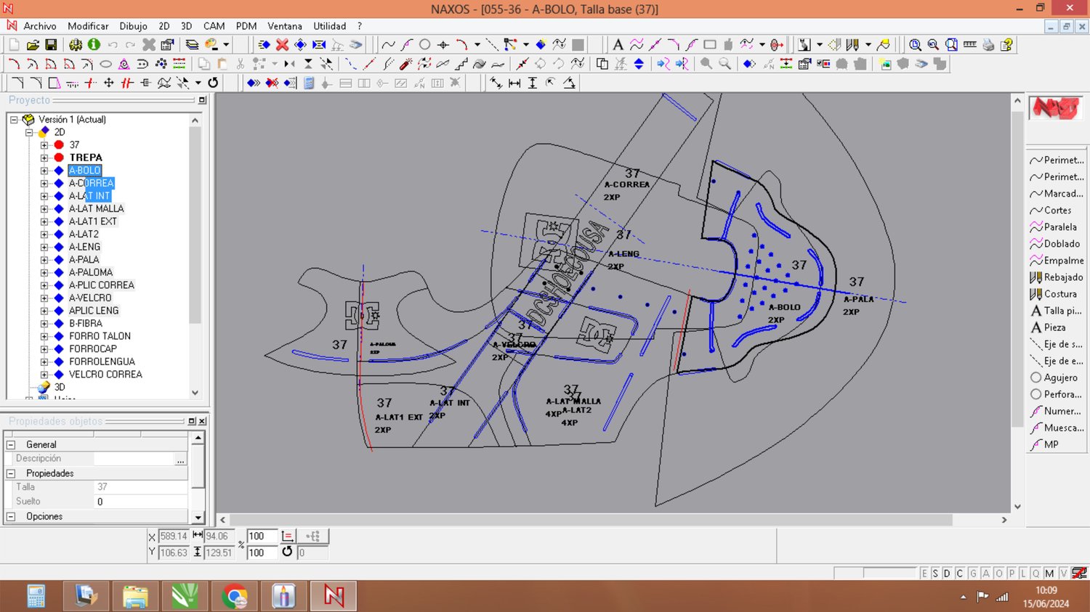Viewport: 1090px width, 612px height.
Task: Click the red X delete piece icon
Action: pyautogui.click(x=282, y=45)
